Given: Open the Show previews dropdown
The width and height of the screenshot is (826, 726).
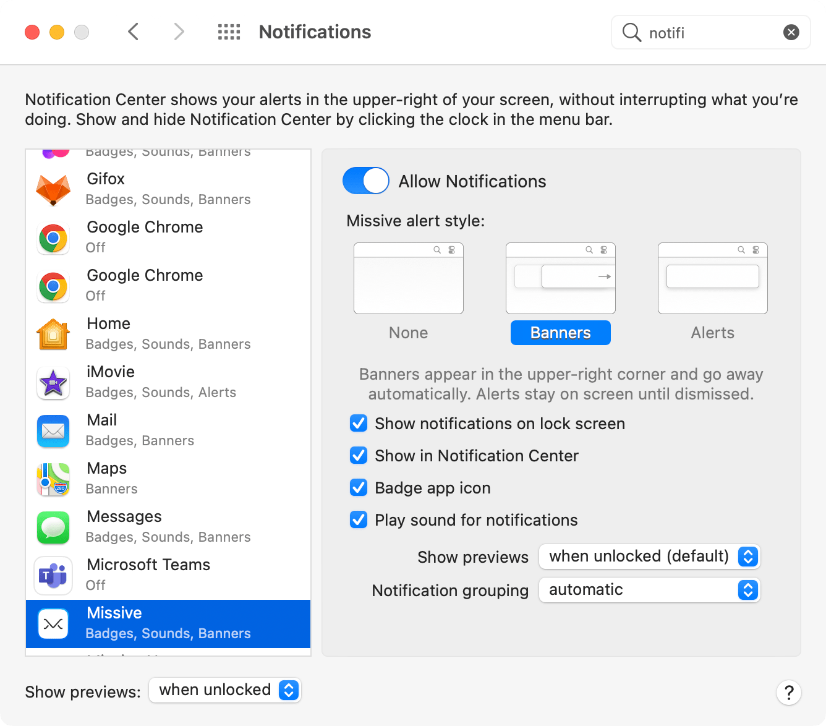Looking at the screenshot, I should (649, 556).
